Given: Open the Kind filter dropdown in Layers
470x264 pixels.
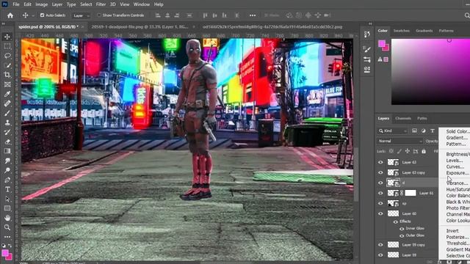Looking at the screenshot, I should (x=392, y=131).
